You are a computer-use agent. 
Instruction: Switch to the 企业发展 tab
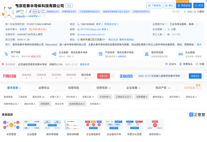133,88
